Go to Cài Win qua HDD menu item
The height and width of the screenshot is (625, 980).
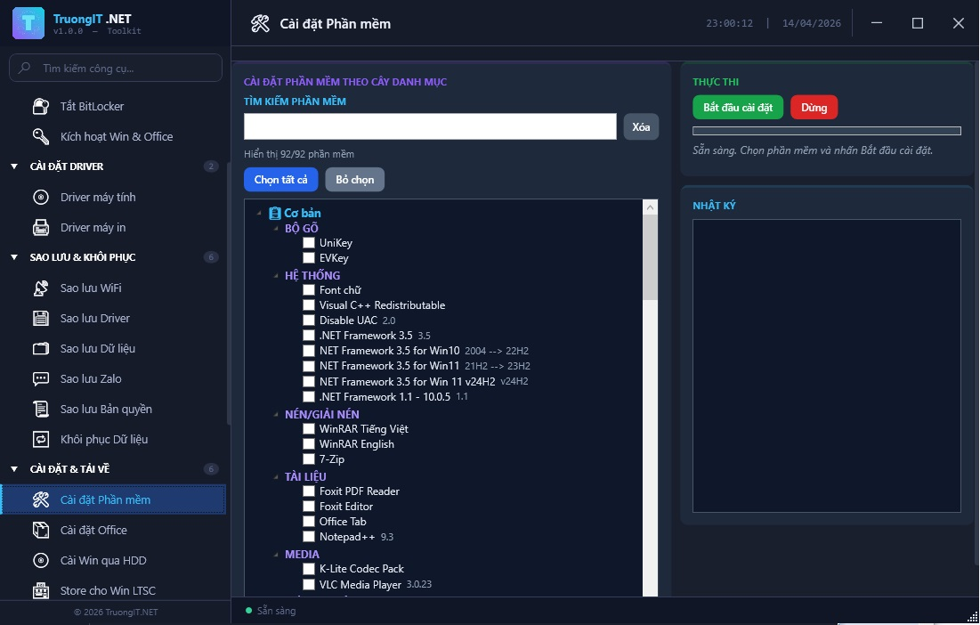pyautogui.click(x=103, y=561)
